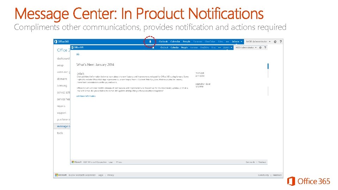Click Community in the front window footer

coord(250,162)
